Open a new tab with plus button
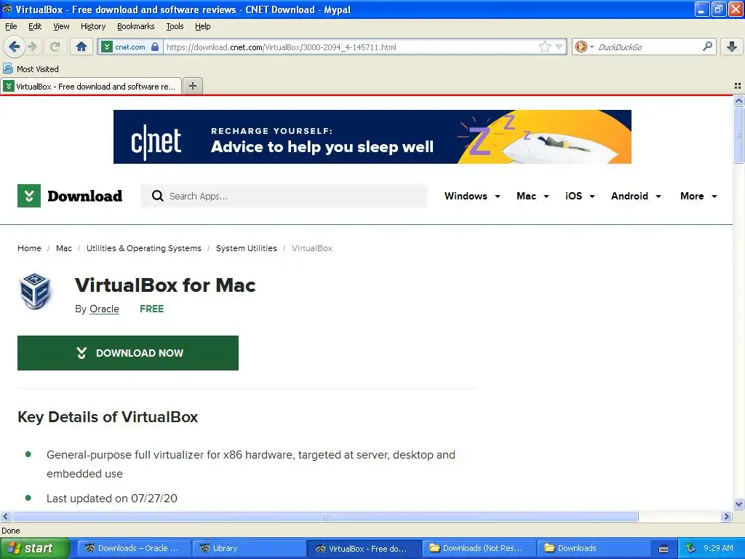The height and width of the screenshot is (559, 745). click(193, 86)
